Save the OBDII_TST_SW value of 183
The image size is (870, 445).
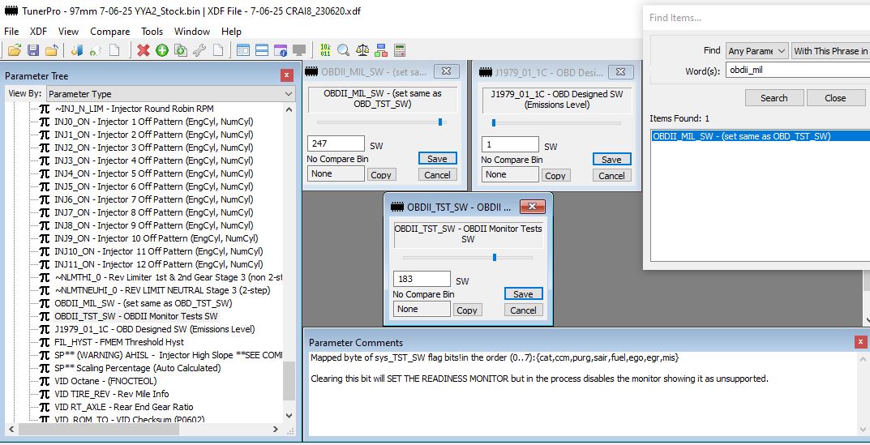click(523, 294)
